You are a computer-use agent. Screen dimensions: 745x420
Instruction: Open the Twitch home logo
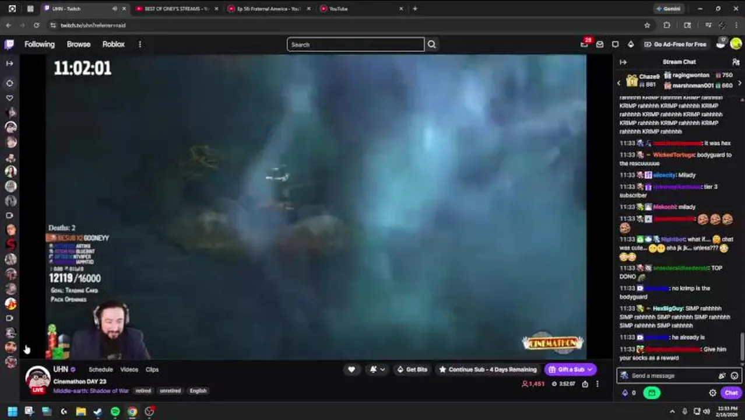click(x=9, y=44)
